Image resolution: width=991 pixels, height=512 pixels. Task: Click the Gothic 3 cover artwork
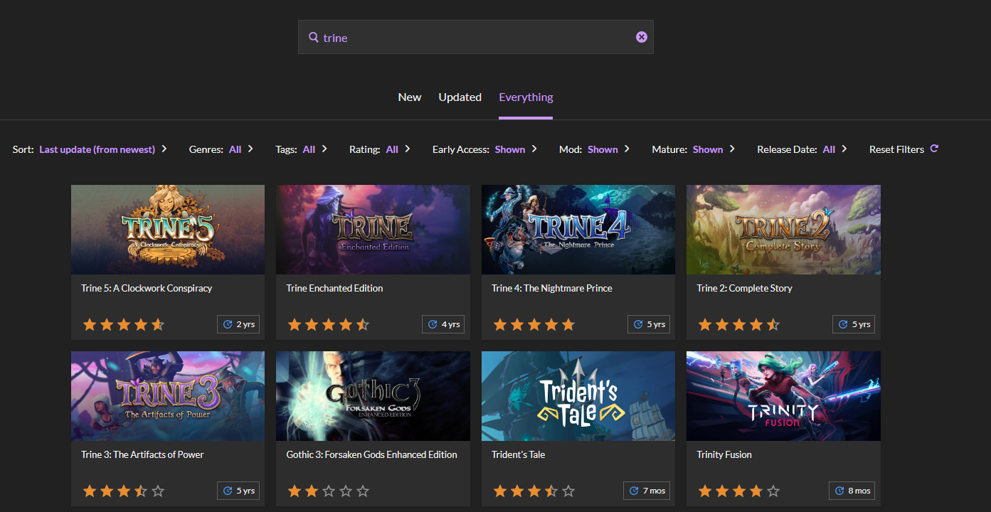(x=373, y=396)
